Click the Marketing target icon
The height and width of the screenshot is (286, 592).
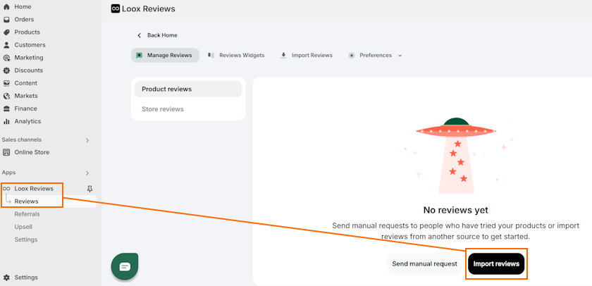point(6,58)
